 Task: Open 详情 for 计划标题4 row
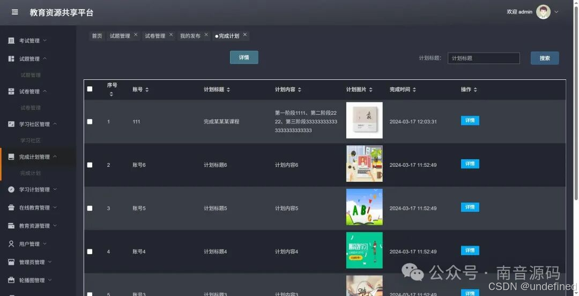tap(470, 250)
